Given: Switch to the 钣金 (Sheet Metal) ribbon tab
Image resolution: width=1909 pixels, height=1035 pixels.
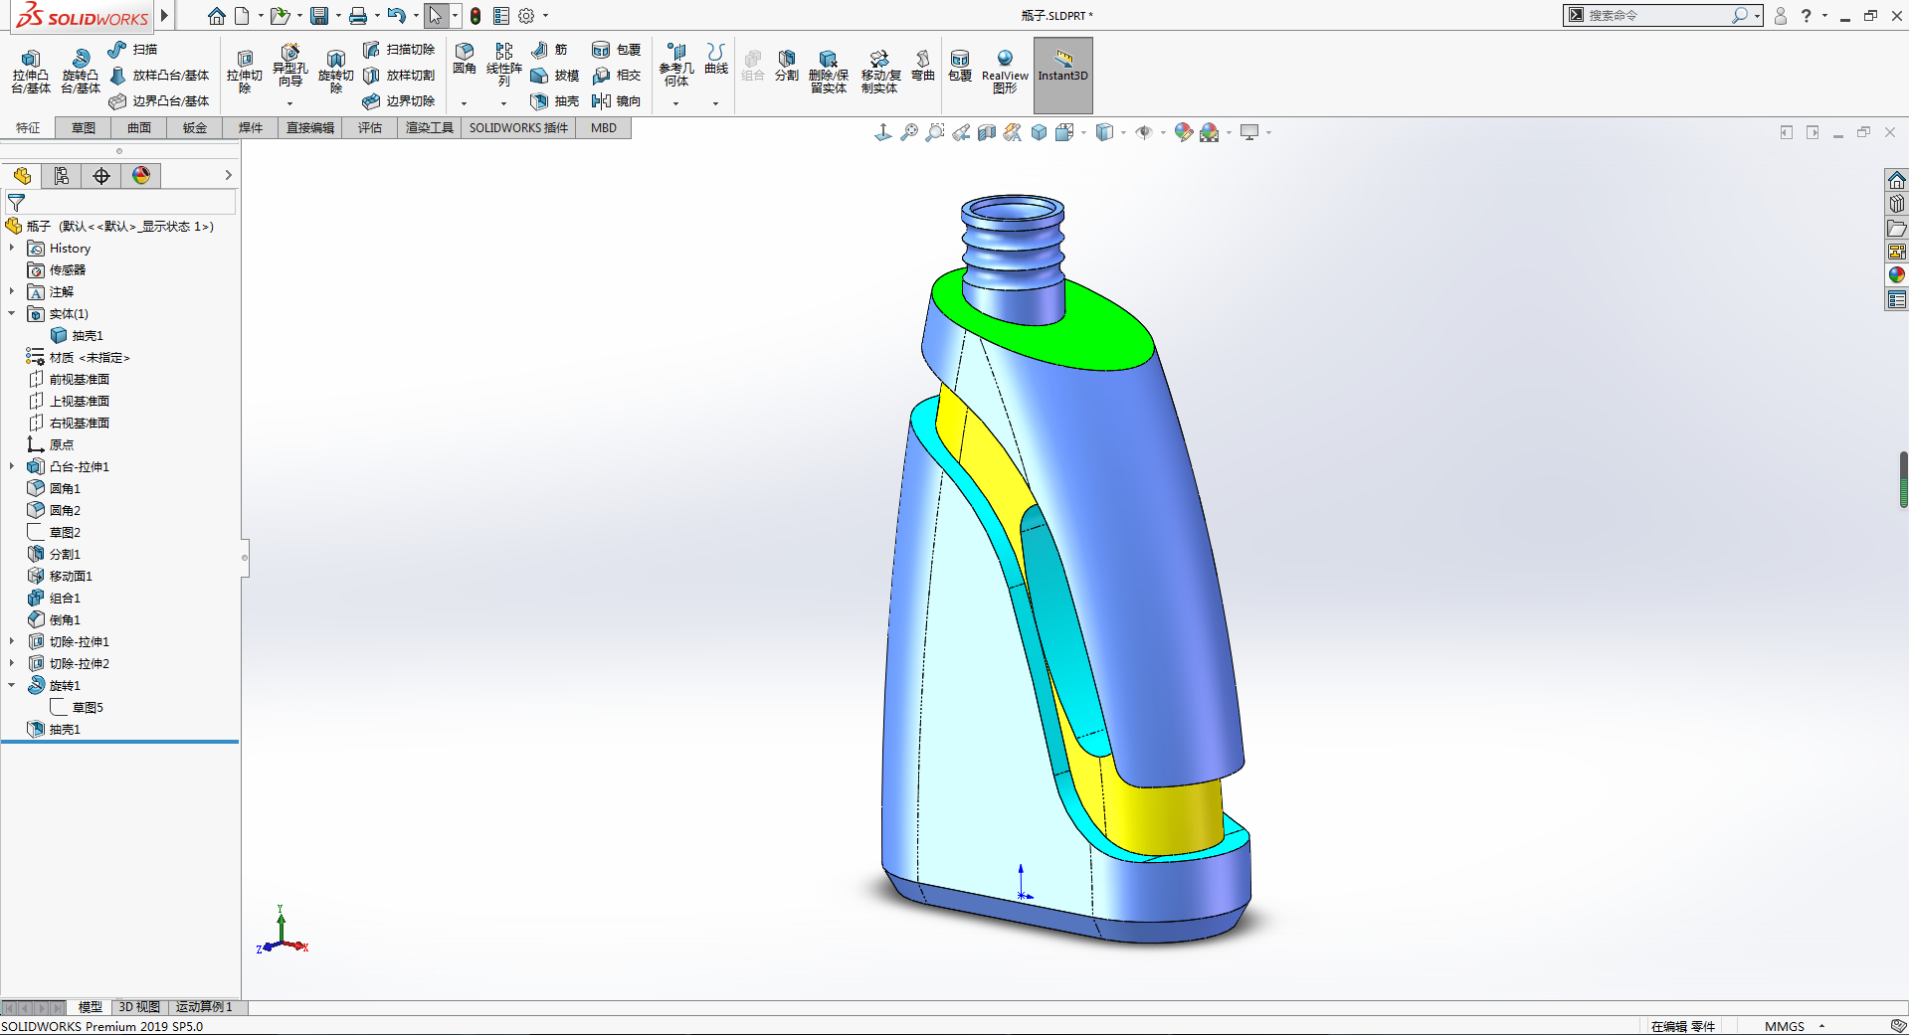Looking at the screenshot, I should [195, 127].
